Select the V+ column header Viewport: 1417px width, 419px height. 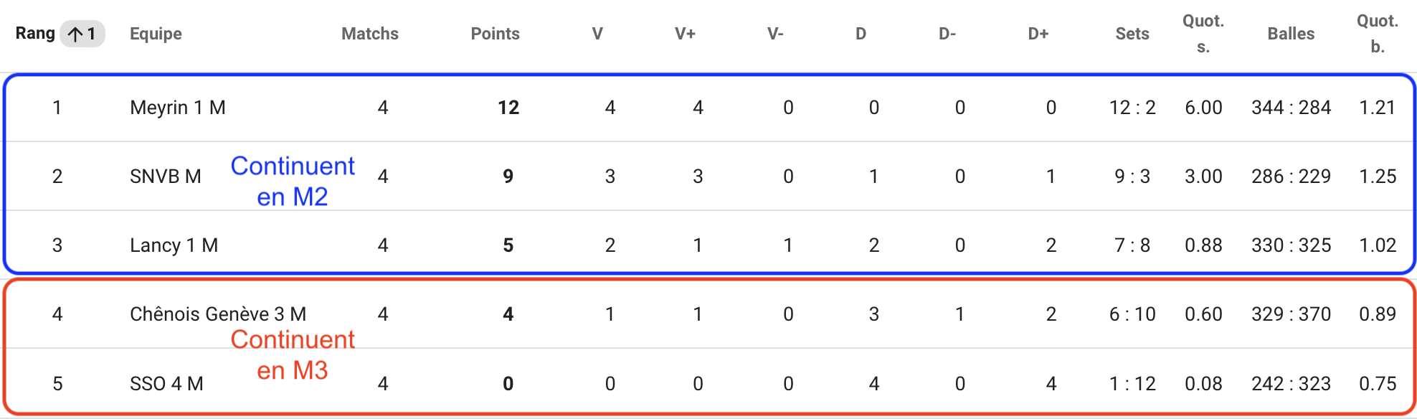pyautogui.click(x=685, y=34)
